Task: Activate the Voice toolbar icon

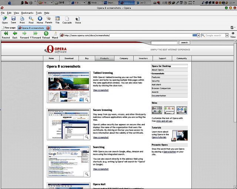Action: (x=78, y=18)
